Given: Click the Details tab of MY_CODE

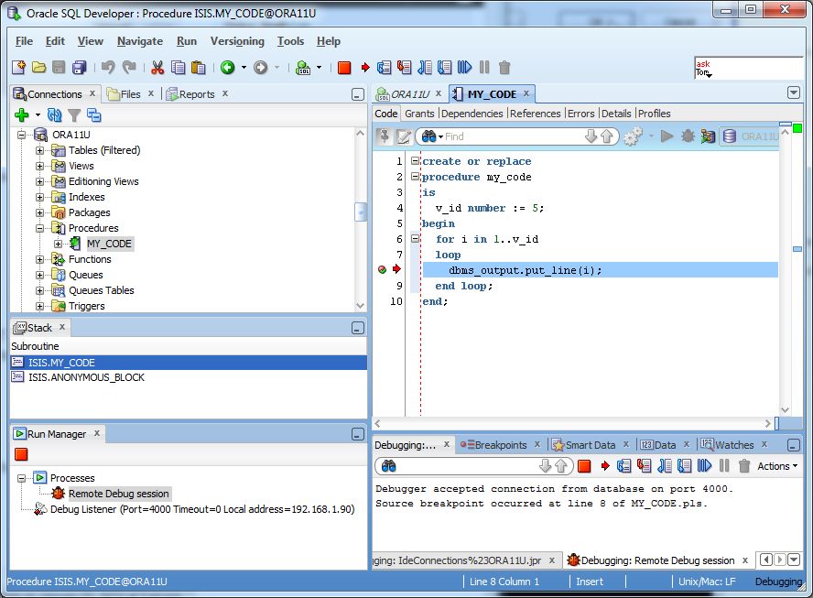Looking at the screenshot, I should 616,114.
